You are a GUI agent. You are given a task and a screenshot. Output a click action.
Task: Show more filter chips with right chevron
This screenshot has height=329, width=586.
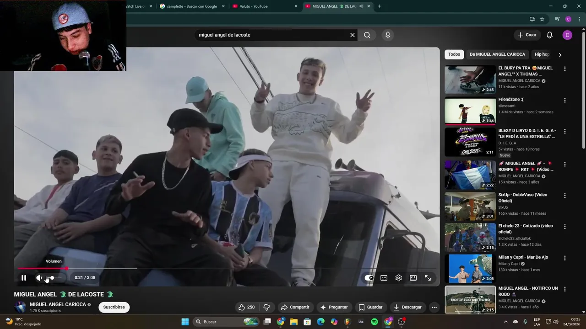coord(560,55)
